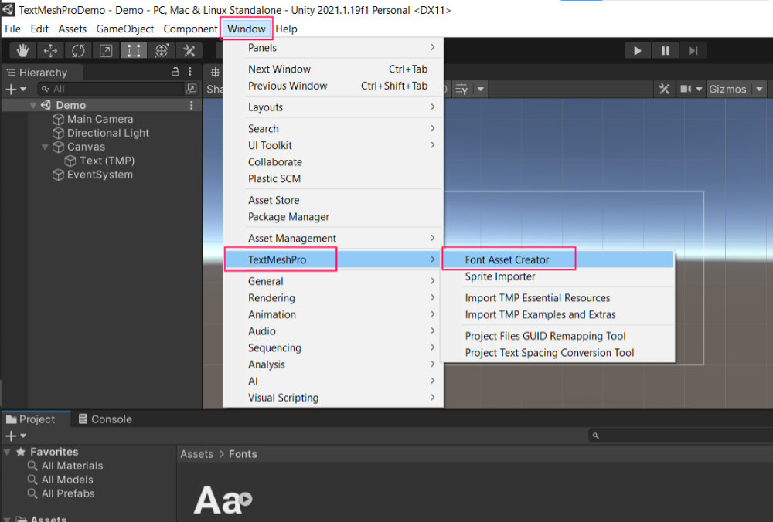Collapse the Demo scene in Hierarchy
This screenshot has height=522, width=773.
[33, 105]
